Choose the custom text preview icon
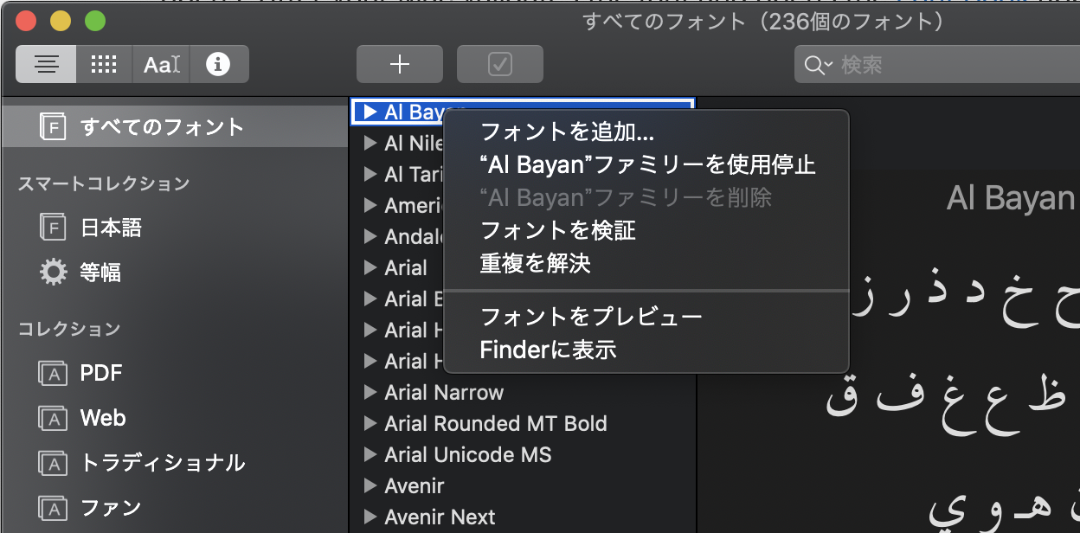The height and width of the screenshot is (533, 1080). [162, 65]
